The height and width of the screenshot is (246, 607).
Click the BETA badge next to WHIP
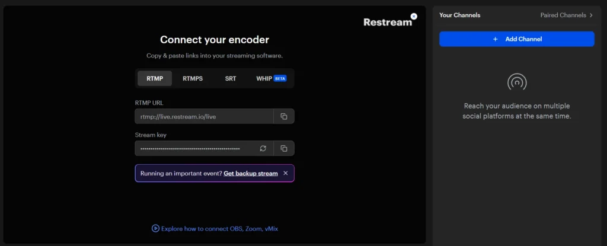280,78
